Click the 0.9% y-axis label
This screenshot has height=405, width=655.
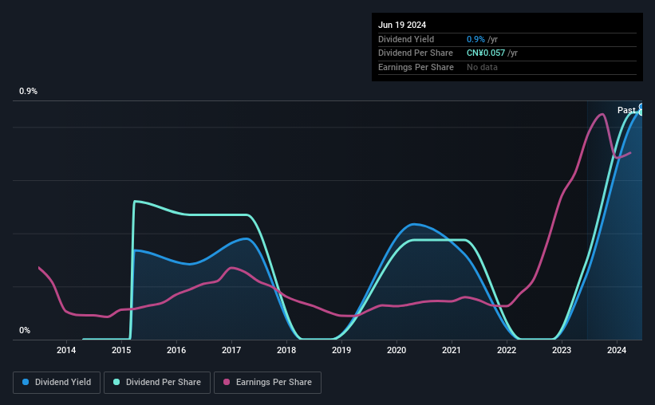tap(28, 91)
